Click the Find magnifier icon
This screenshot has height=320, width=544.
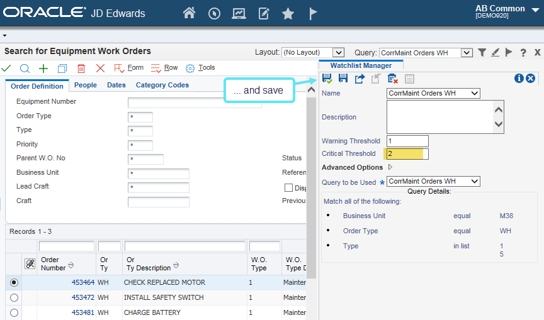(x=25, y=69)
